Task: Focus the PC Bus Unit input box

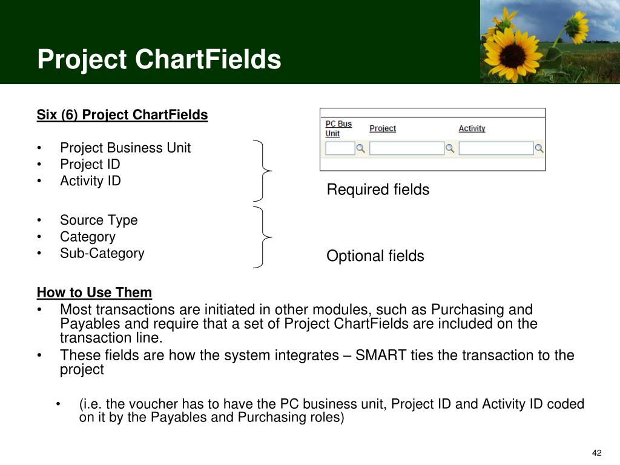Action: click(x=340, y=148)
